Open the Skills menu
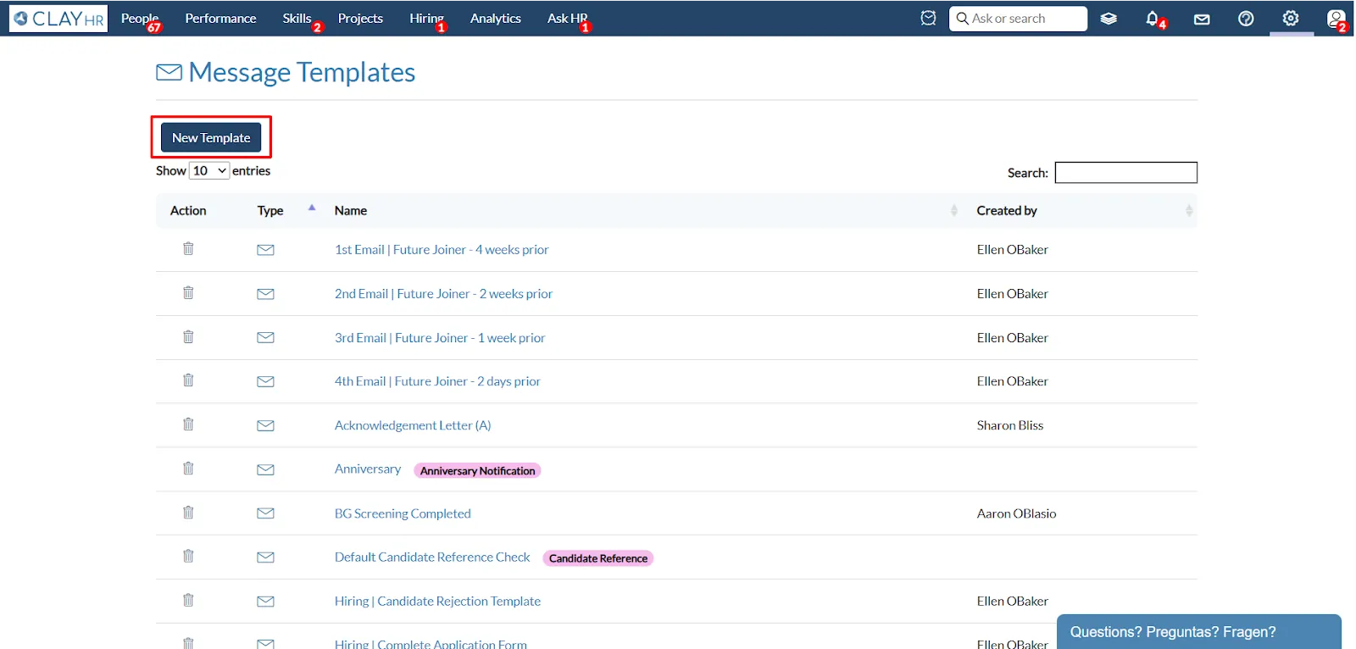The height and width of the screenshot is (649, 1356). (x=297, y=19)
